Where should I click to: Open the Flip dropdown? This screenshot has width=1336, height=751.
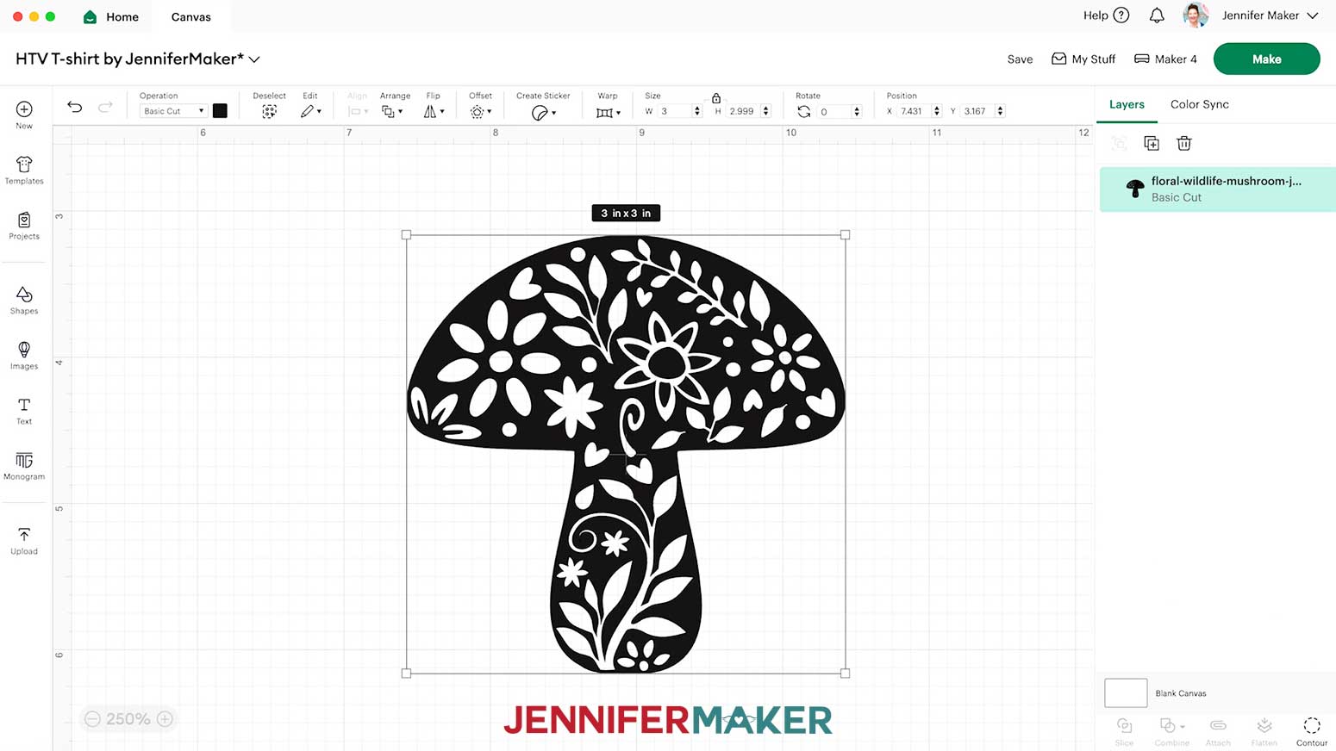point(434,112)
